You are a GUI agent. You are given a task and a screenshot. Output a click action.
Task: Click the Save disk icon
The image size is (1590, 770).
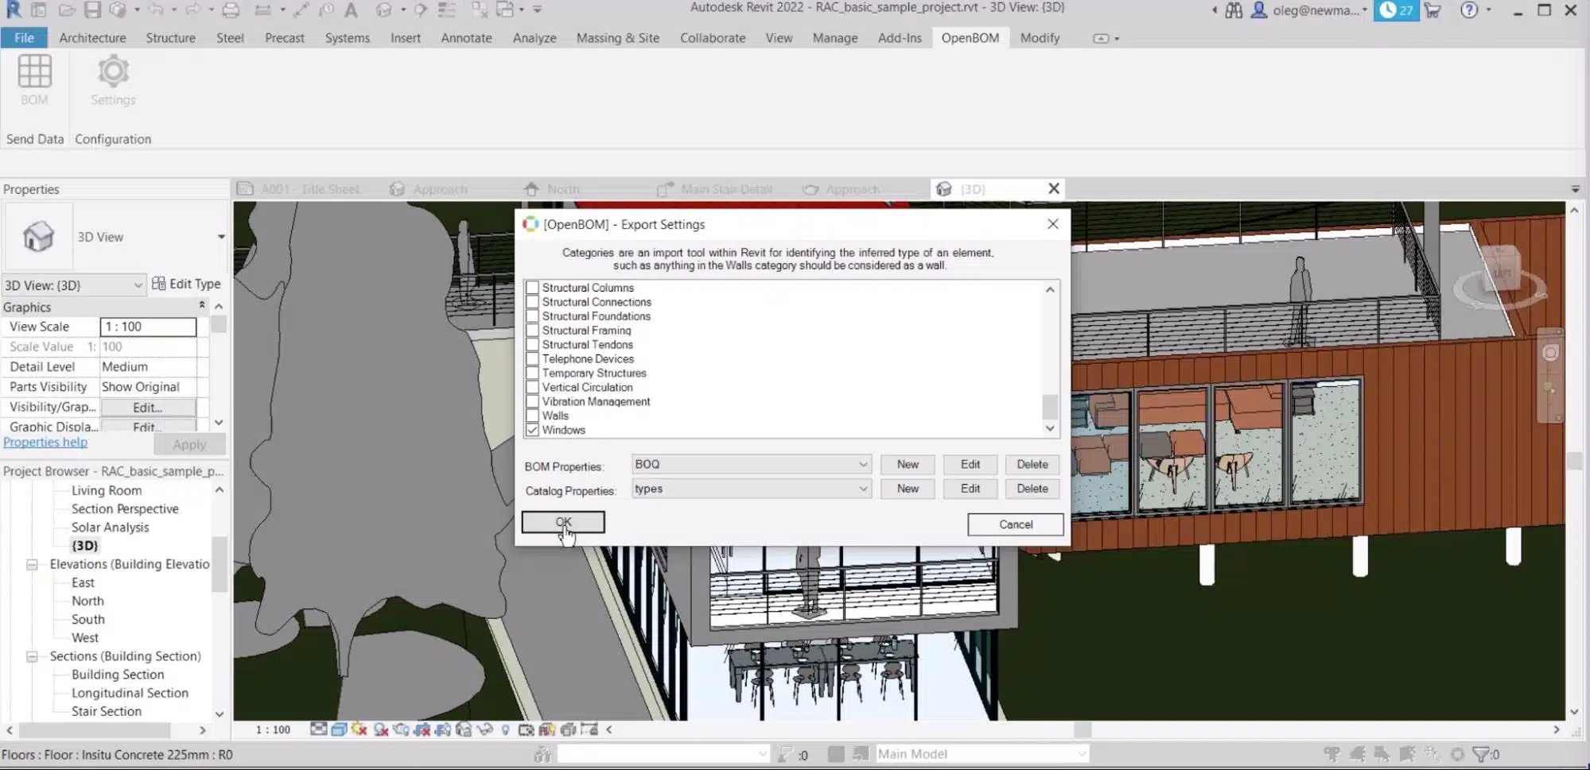pos(93,10)
